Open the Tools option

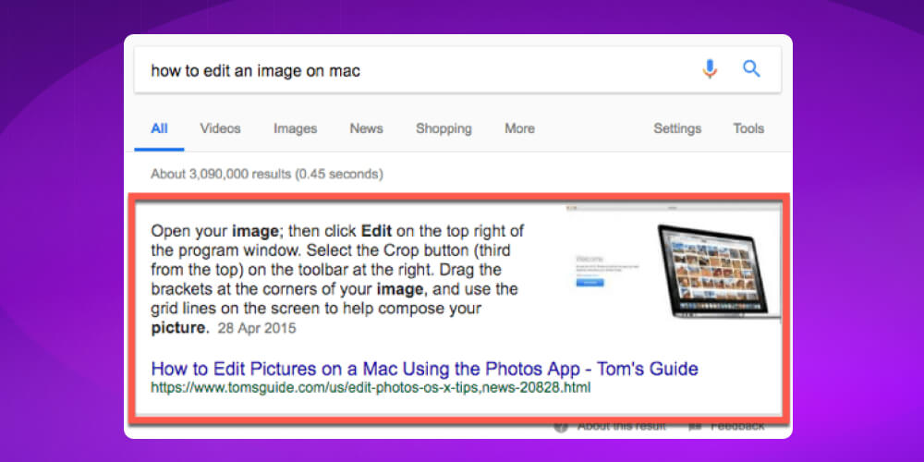coord(748,128)
